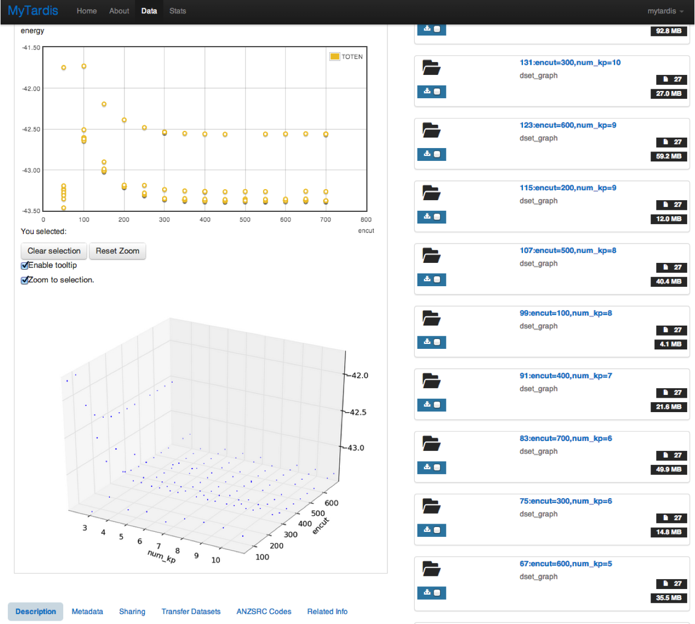The height and width of the screenshot is (624, 695).
Task: Click the download icon for dataset 123:encut=600,num_kp=9
Action: (x=427, y=154)
